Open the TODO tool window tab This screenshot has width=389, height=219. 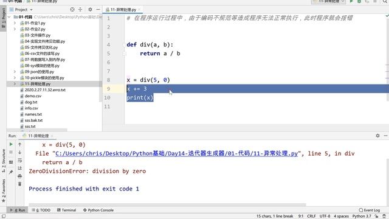point(41,210)
